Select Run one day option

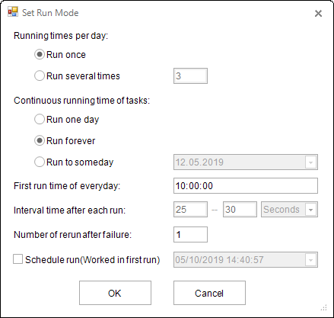coord(40,119)
